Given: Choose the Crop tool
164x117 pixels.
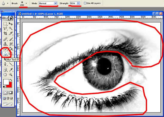Looking at the screenshot, I should pyautogui.click(x=5, y=33).
